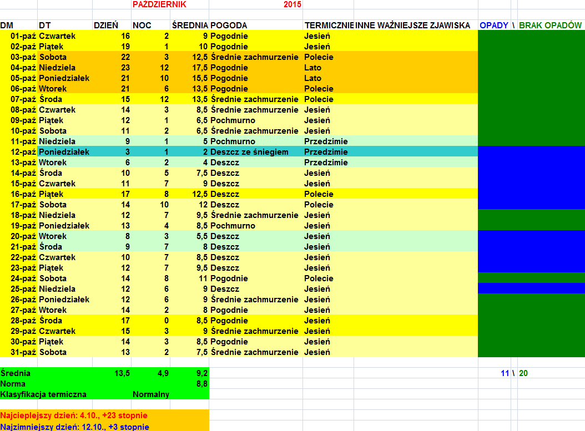Screen dimensions: 585x431
Task: Select the OPADY header cell
Action: tap(493, 26)
